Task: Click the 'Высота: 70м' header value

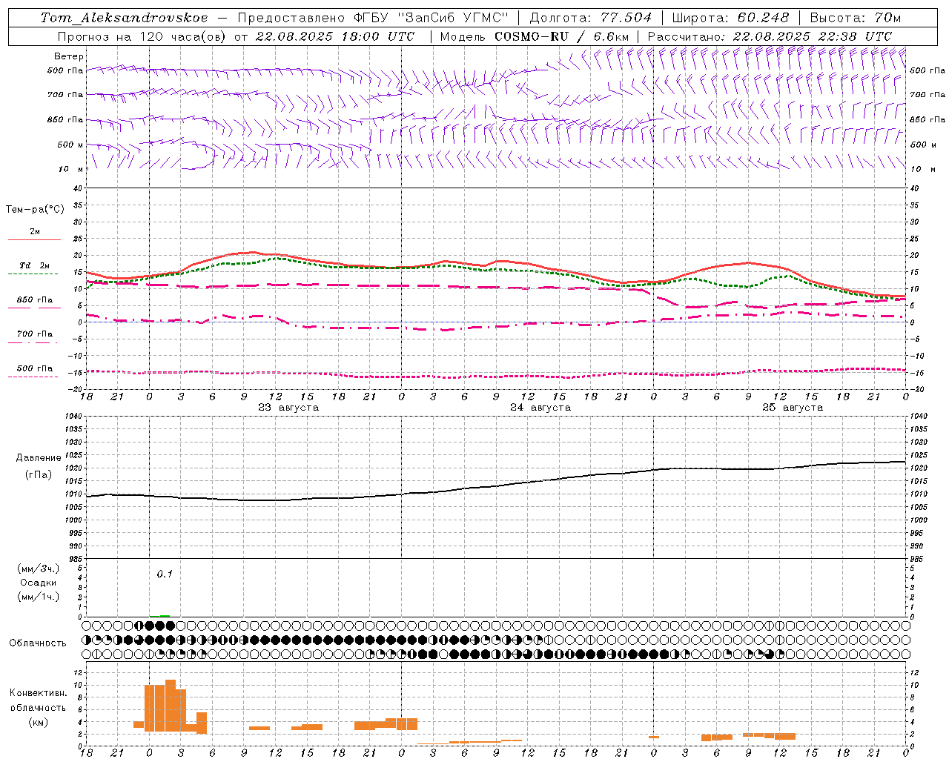Action: [x=856, y=18]
